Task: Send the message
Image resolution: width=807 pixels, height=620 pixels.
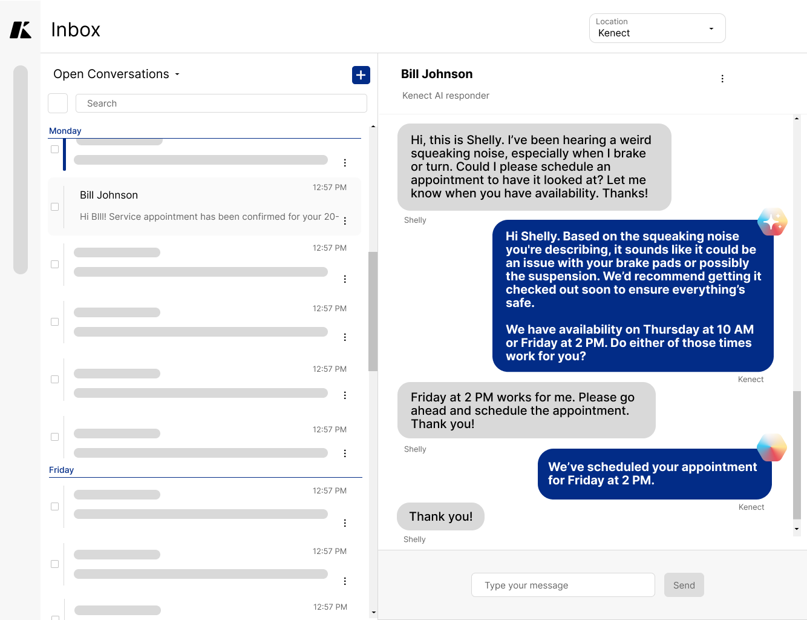Action: pyautogui.click(x=684, y=585)
